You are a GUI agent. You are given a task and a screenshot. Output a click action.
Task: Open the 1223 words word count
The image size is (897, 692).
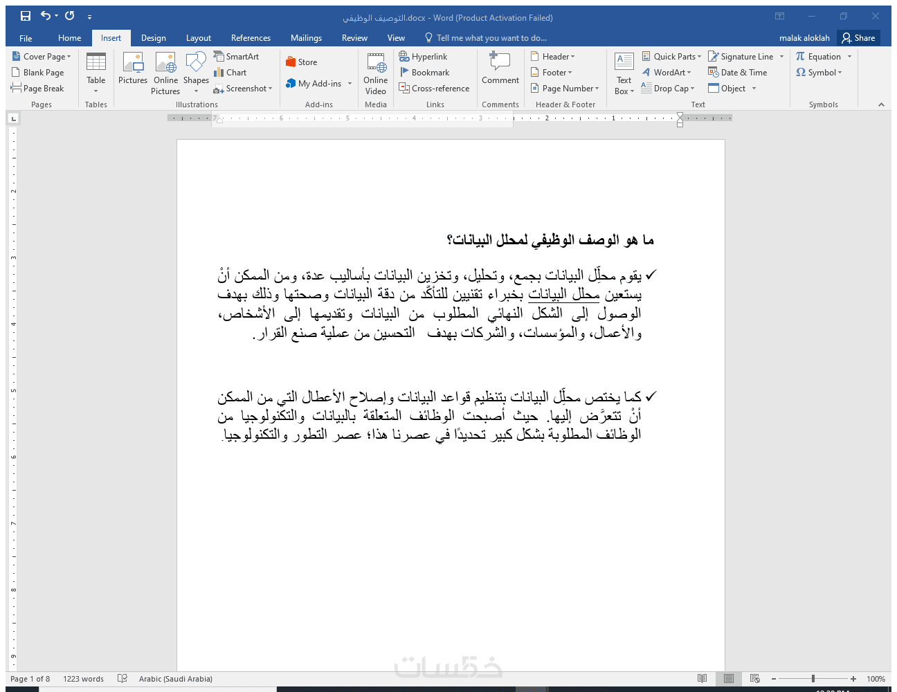[83, 679]
